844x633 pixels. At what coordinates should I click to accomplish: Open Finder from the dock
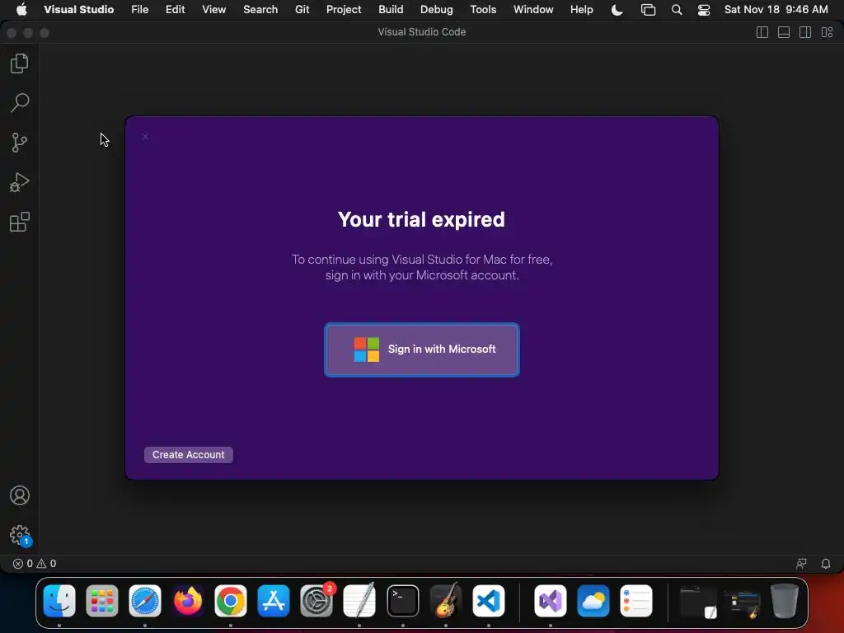coord(59,601)
